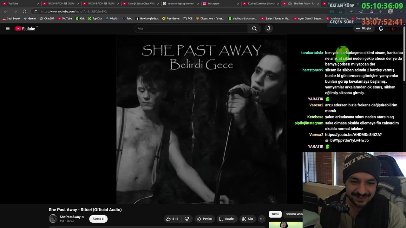Image resolution: width=406 pixels, height=228 pixels.
Task: Open the MissXss bookmark
Action: pos(112,19)
